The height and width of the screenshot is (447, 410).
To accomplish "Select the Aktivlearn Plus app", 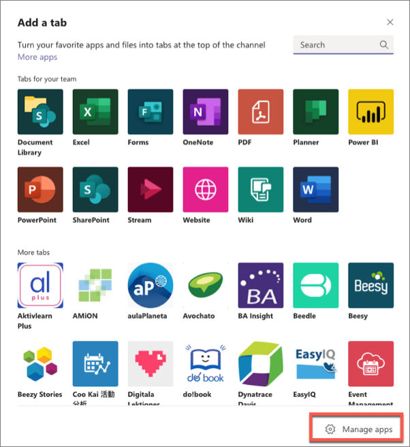I will click(40, 285).
